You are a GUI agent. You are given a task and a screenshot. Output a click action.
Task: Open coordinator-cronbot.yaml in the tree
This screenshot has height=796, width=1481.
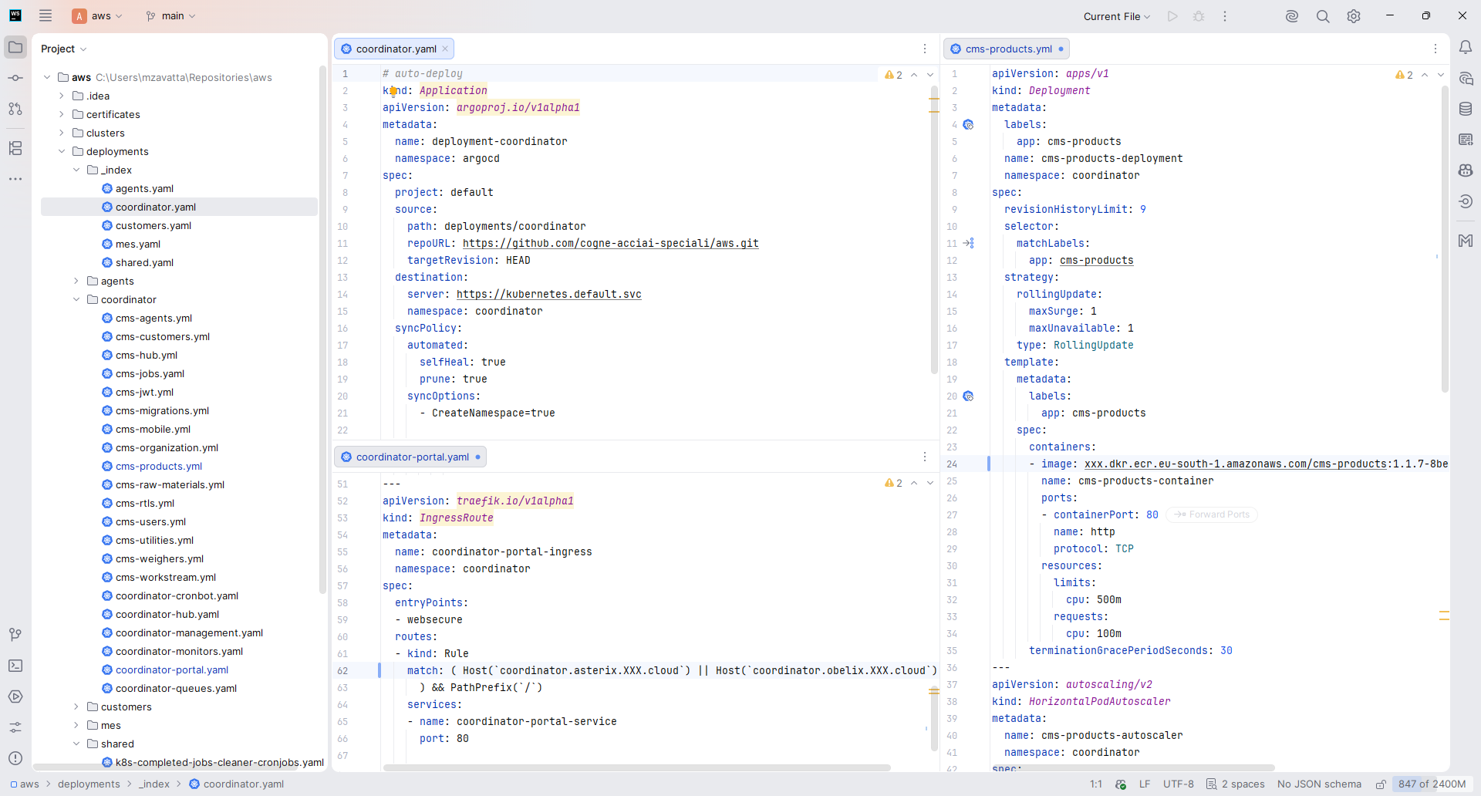[x=177, y=595]
